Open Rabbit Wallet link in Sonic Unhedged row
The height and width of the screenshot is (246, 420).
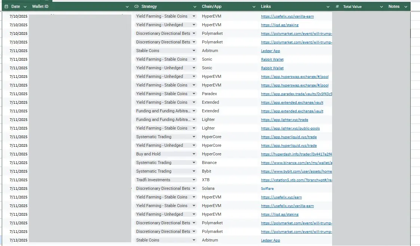272,68
